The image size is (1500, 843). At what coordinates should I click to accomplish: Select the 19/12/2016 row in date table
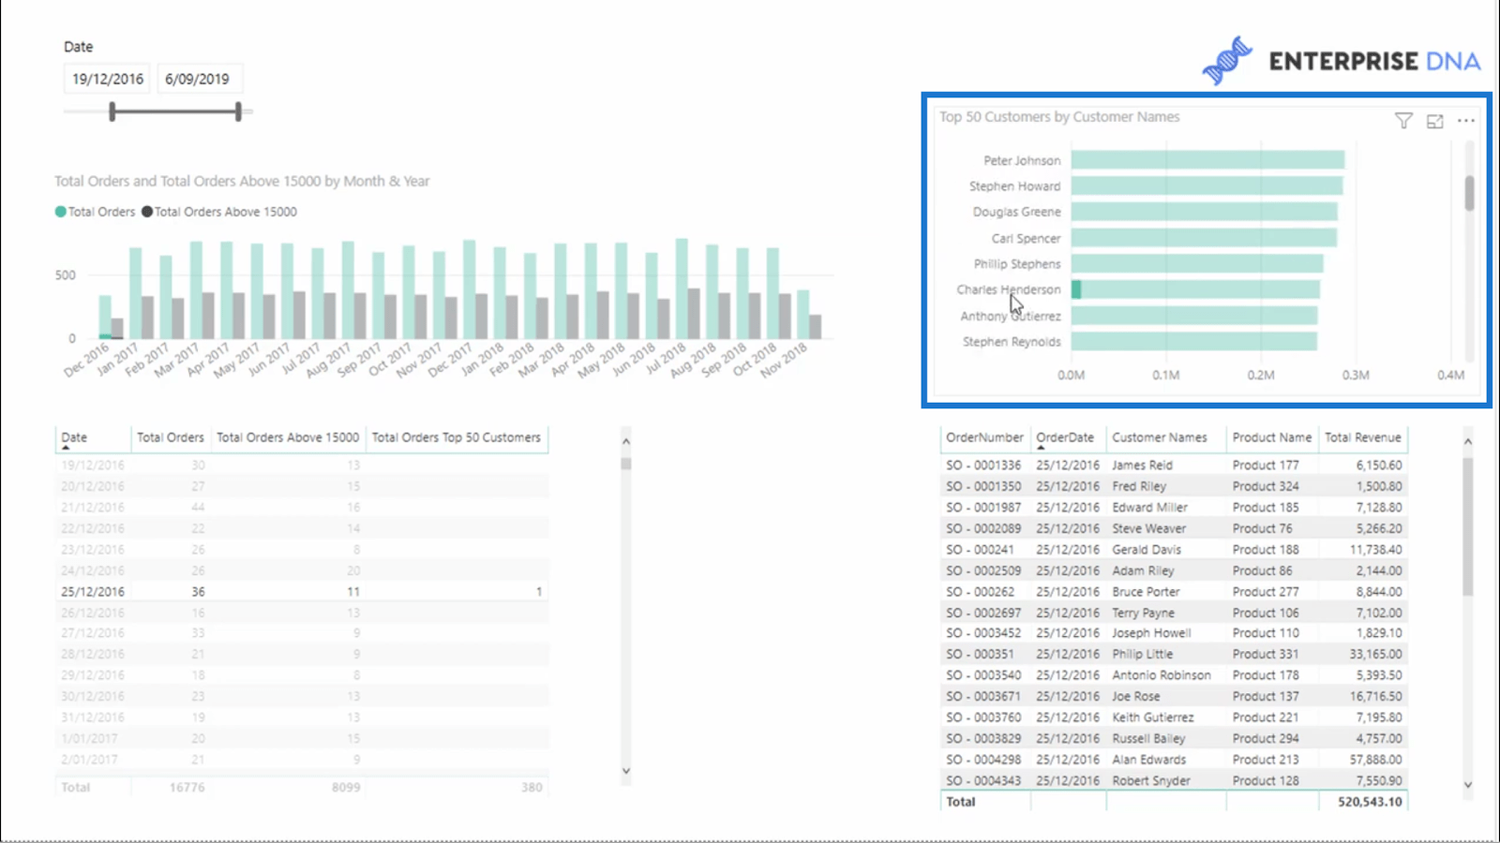(302, 466)
